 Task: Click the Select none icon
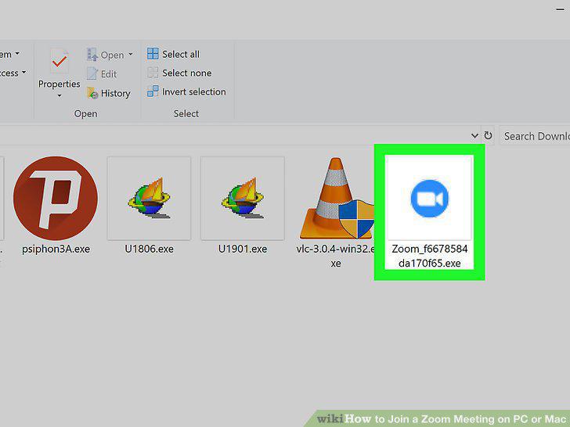point(153,73)
